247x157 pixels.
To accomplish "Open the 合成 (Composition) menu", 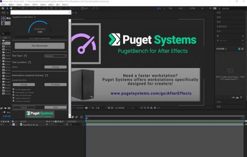I will (x=19, y=5).
